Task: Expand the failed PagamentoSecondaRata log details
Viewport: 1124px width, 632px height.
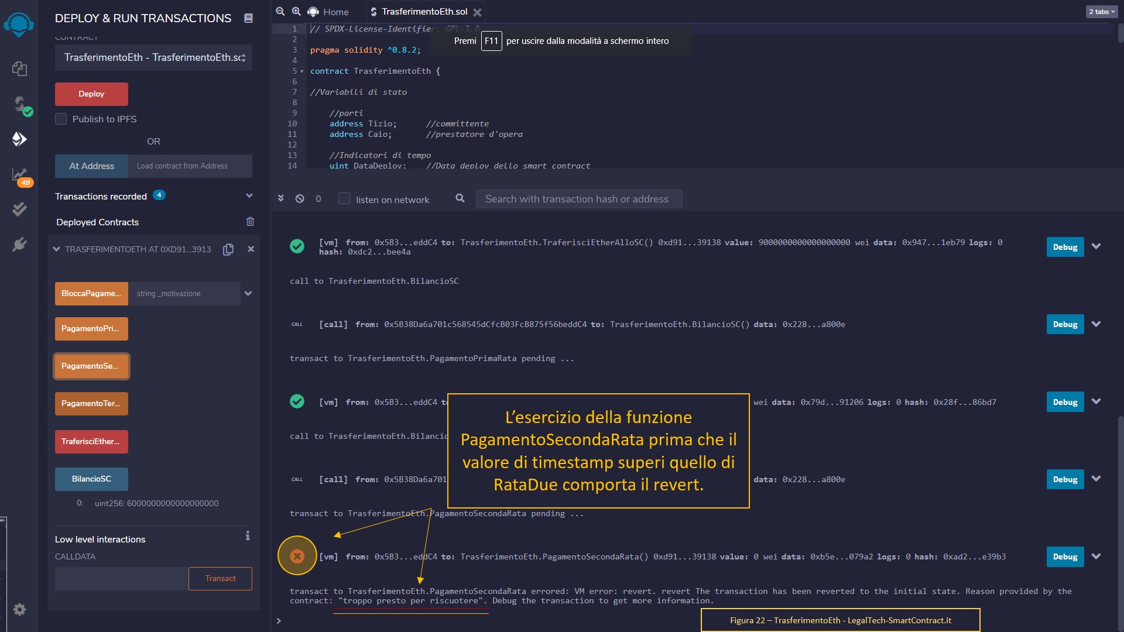Action: [x=1096, y=557]
